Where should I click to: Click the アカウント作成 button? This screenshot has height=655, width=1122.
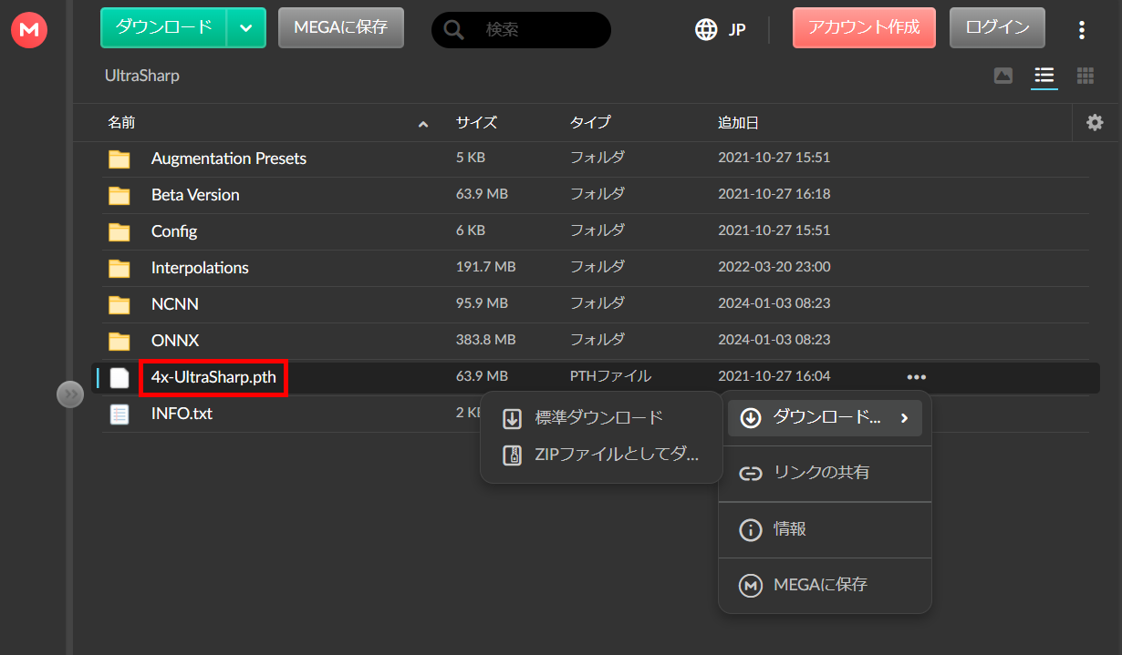864,28
